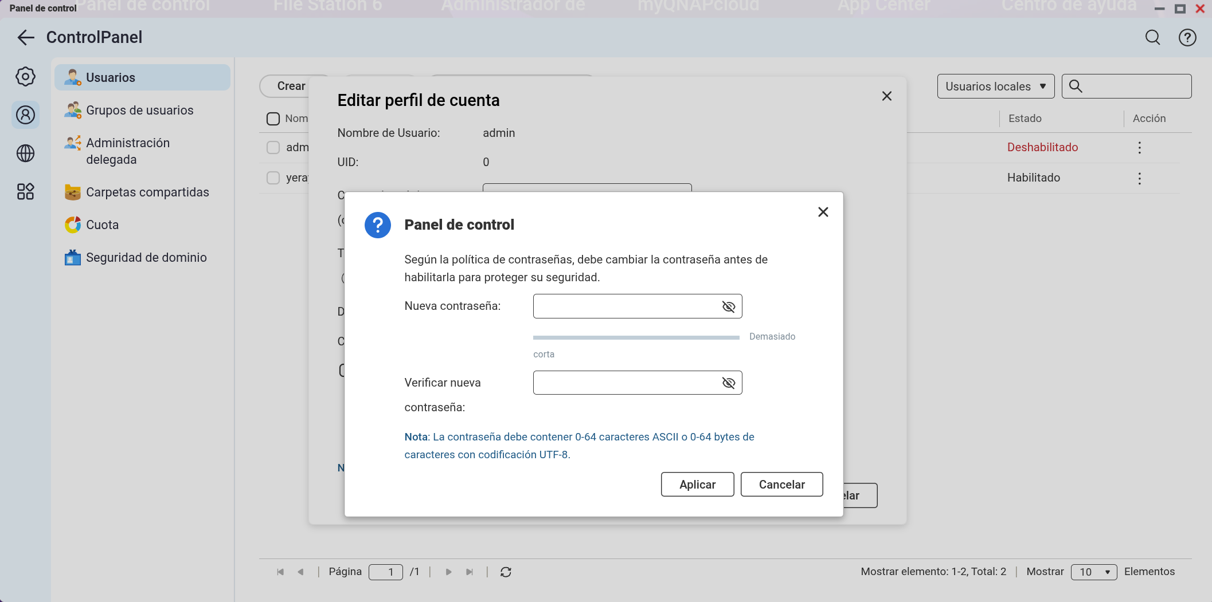
Task: Click the back arrow beside ControlPanel
Action: [x=26, y=38]
